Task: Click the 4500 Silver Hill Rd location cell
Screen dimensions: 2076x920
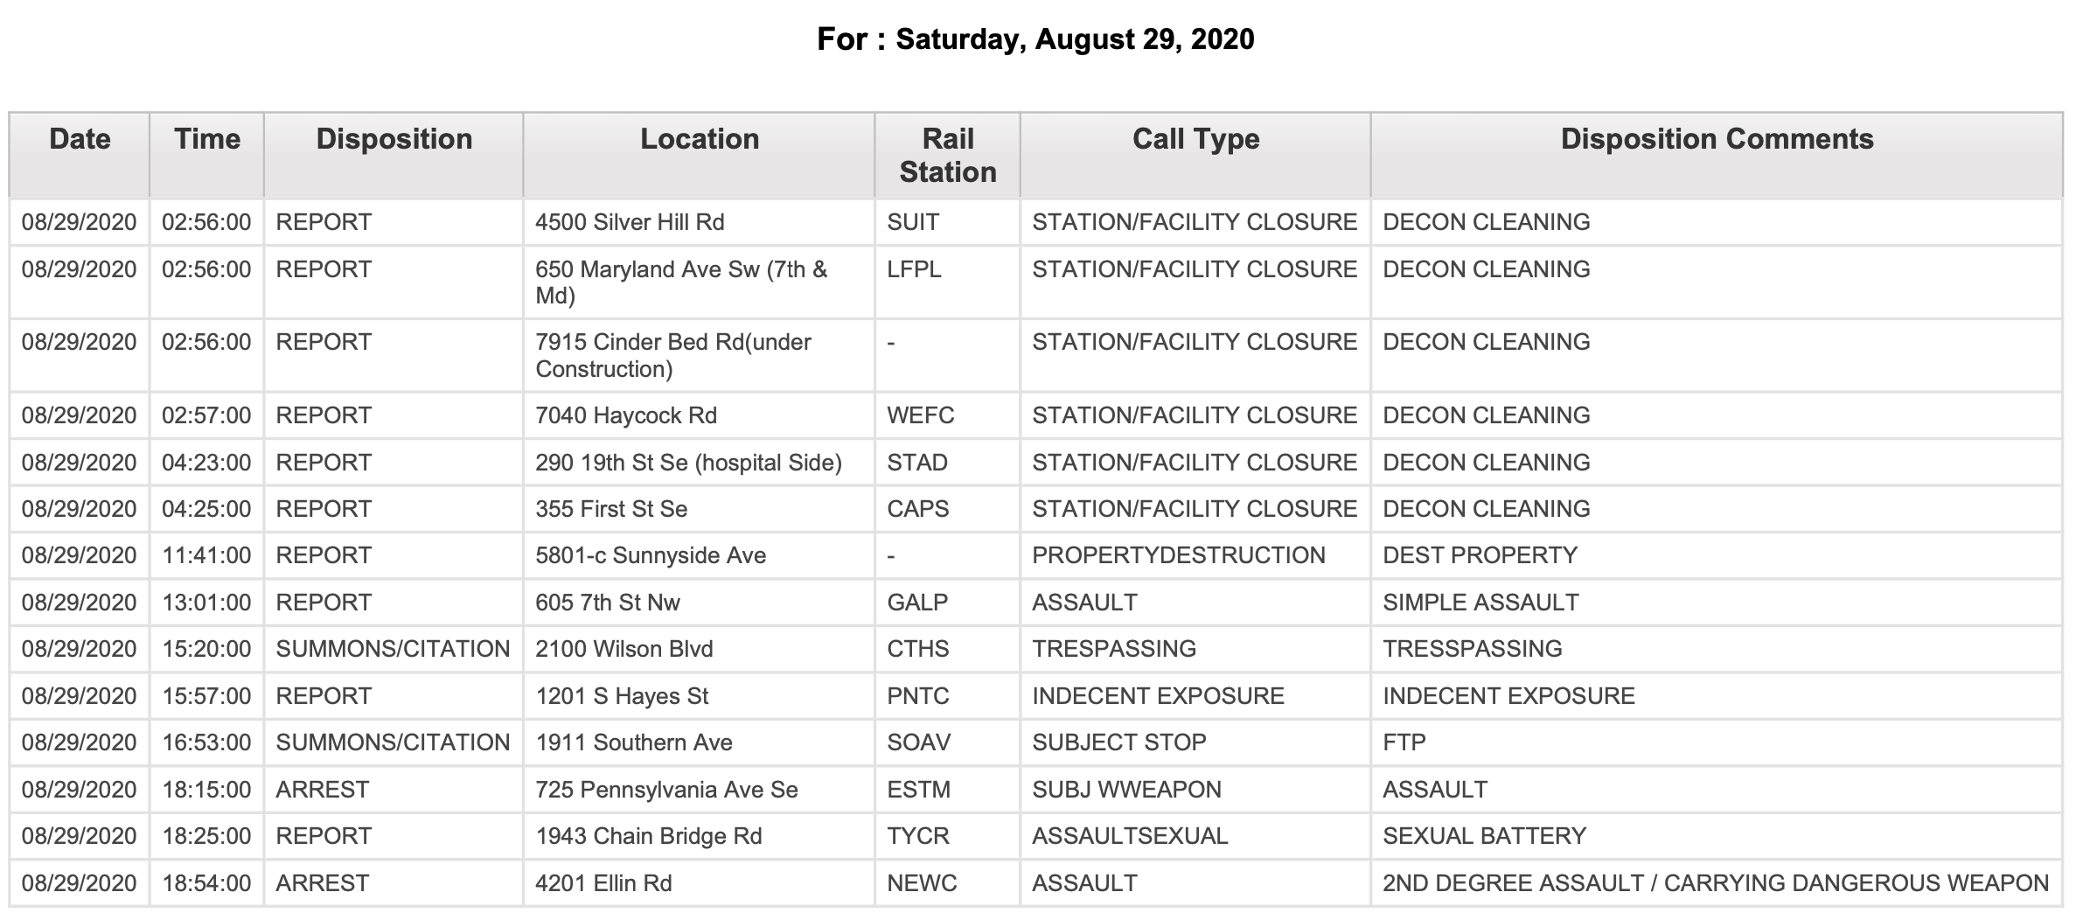Action: tap(699, 222)
